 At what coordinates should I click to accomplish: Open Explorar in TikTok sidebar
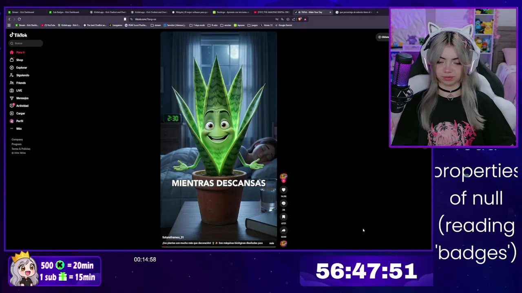18,68
